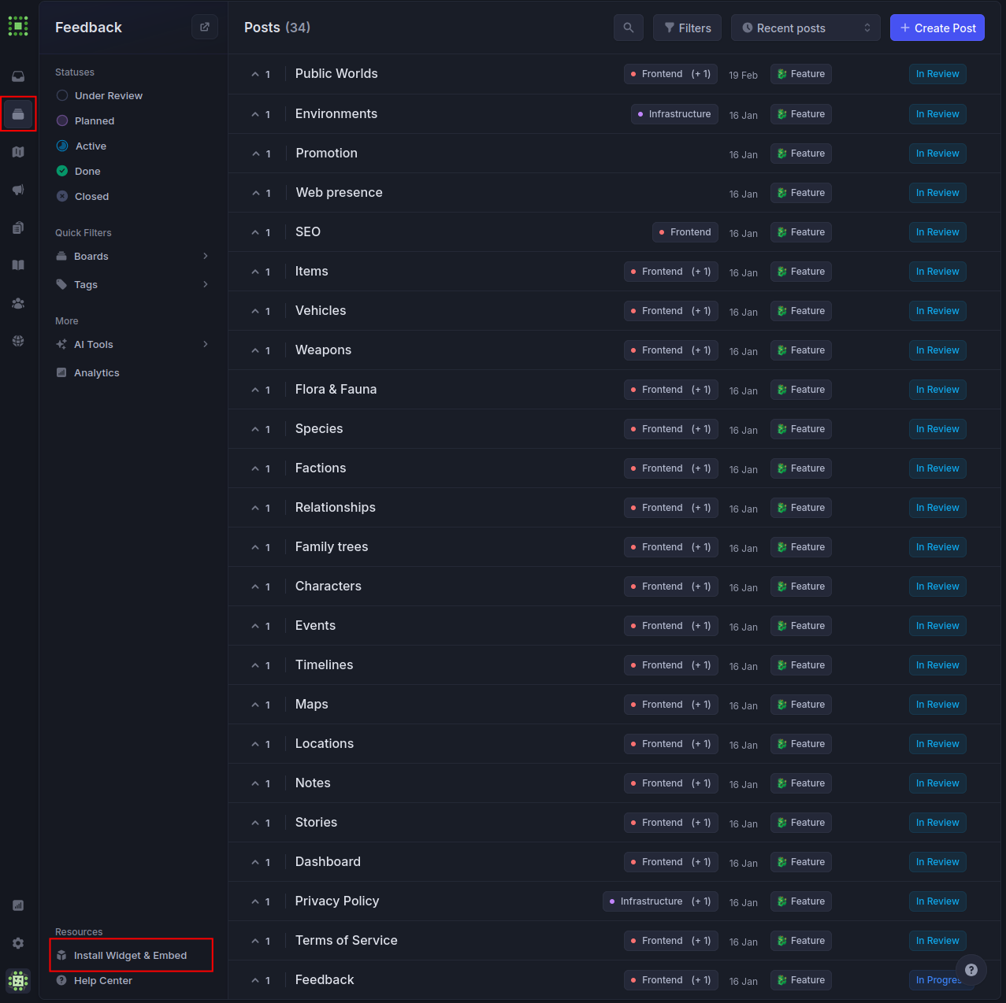Open the open-book knowledge base icon
The width and height of the screenshot is (1006, 1003).
click(18, 265)
